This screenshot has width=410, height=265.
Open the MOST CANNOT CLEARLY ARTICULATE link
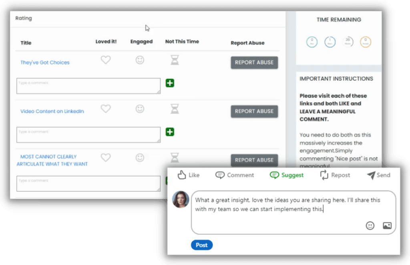pyautogui.click(x=49, y=159)
